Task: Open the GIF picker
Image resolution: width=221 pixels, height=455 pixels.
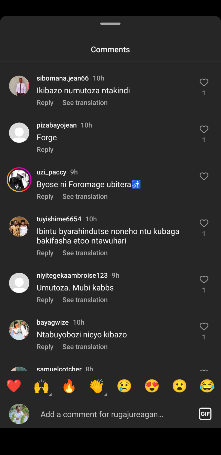Action: pos(205,414)
